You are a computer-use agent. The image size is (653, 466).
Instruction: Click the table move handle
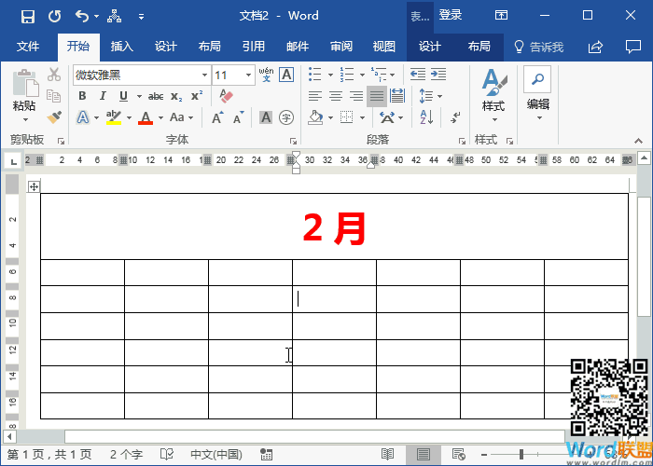point(34,186)
